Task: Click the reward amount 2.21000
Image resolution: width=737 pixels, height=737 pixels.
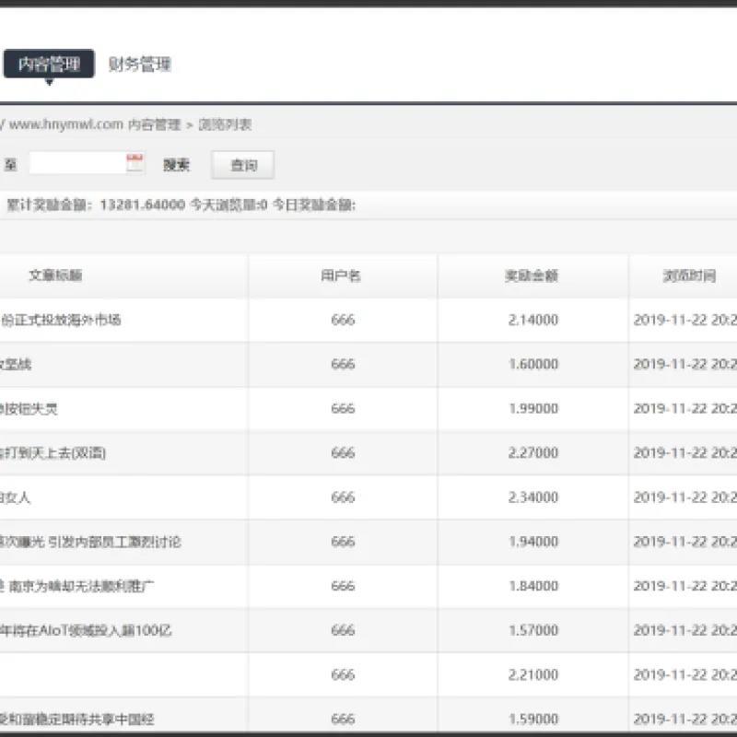Action: point(533,675)
